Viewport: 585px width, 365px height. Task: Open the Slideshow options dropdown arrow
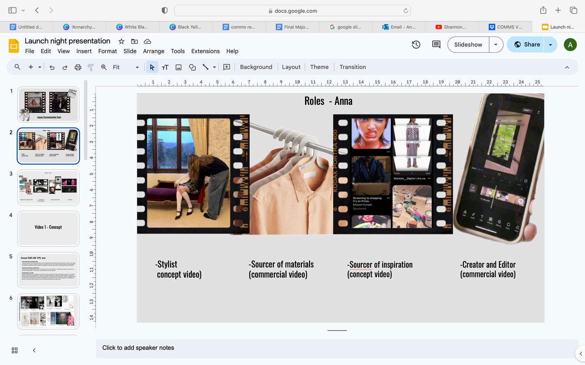(x=496, y=45)
